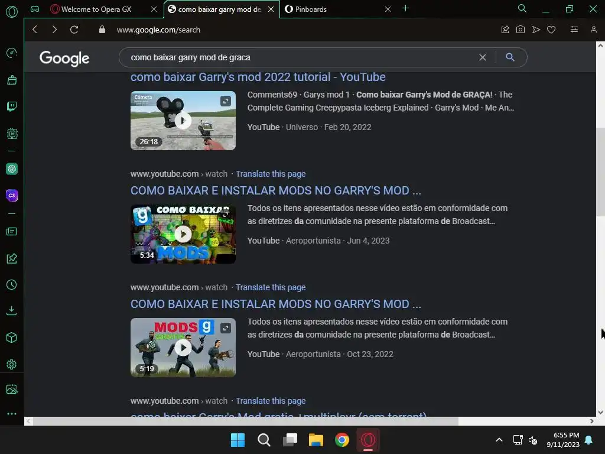Image resolution: width=605 pixels, height=454 pixels.
Task: Open a new tab with plus button
Action: click(405, 8)
